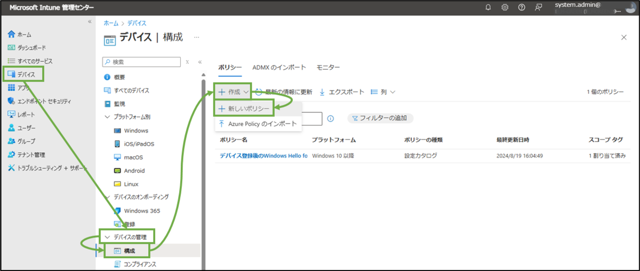
Task: Select Linux platform item
Action: (x=126, y=184)
